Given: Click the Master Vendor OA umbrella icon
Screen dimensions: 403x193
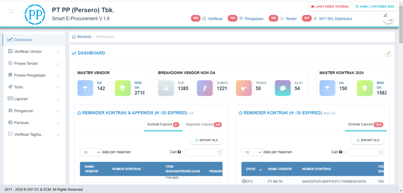Looking at the screenshot, I should [x=85, y=88].
